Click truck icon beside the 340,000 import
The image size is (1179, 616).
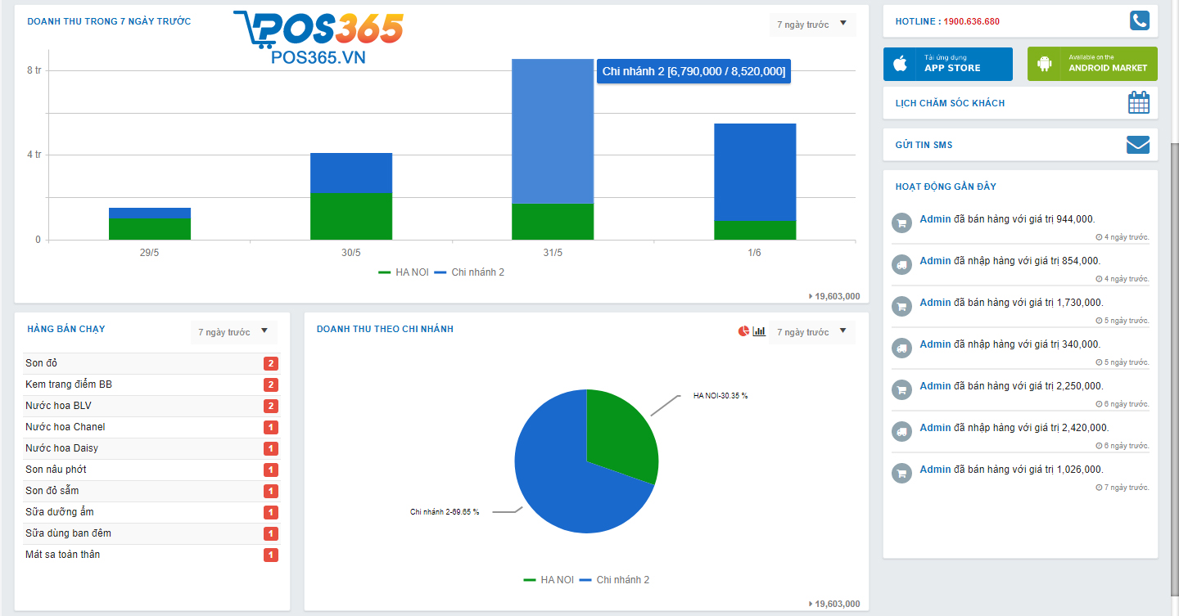(x=901, y=348)
